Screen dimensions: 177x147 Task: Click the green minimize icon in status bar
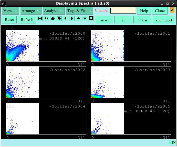coord(171,142)
